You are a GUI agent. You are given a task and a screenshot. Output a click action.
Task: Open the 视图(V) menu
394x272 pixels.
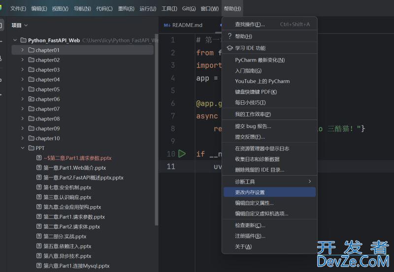pos(60,8)
